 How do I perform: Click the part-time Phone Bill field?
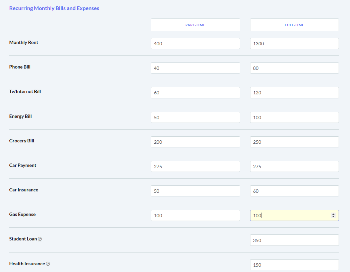pyautogui.click(x=195, y=68)
